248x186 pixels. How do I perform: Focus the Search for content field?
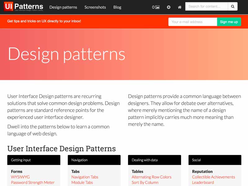click(206, 7)
